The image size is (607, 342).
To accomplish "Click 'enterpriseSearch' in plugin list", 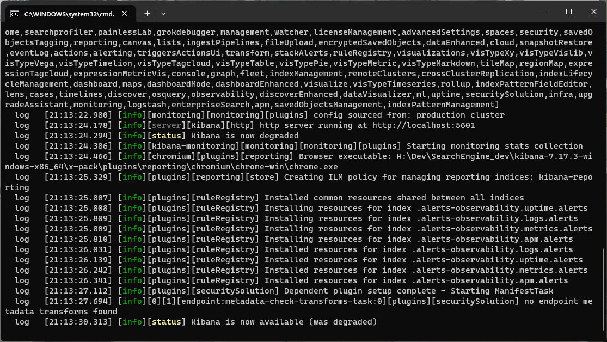I will [211, 105].
